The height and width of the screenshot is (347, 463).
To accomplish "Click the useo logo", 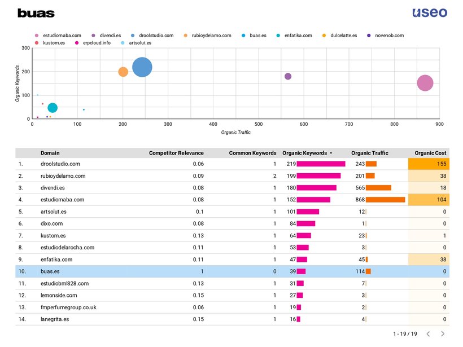I will pos(429,12).
